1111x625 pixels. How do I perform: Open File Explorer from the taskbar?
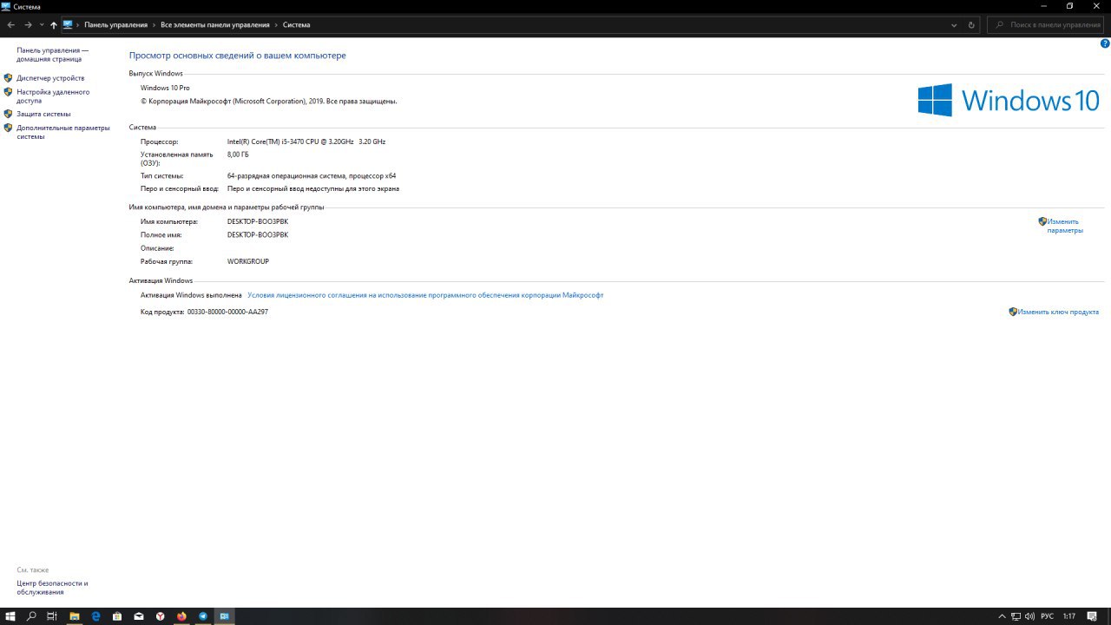pyautogui.click(x=75, y=616)
